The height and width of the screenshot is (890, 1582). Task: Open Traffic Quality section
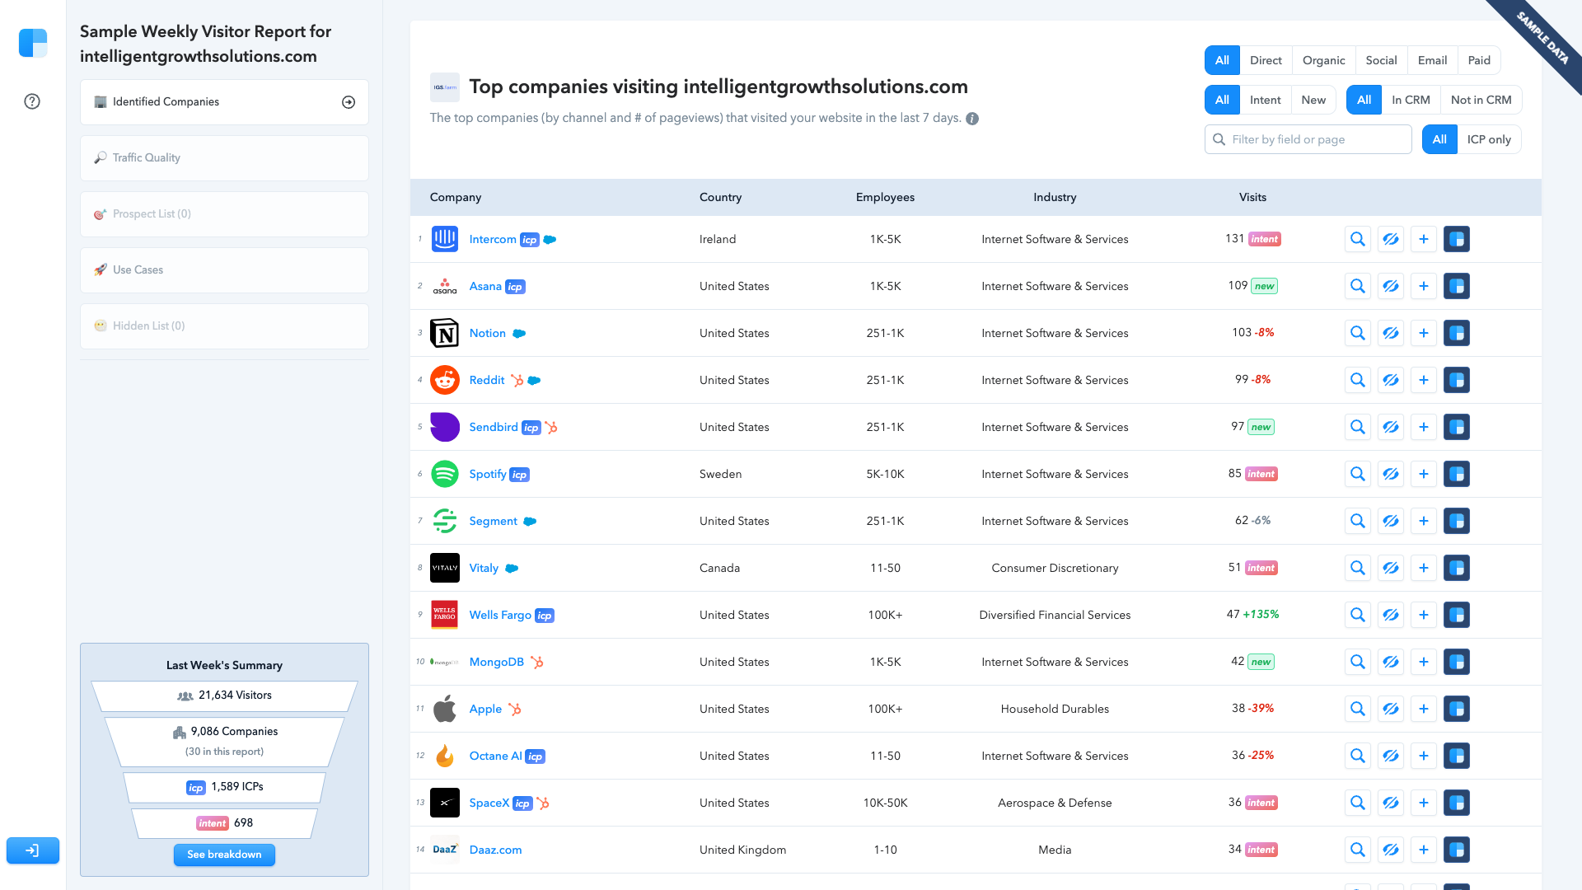click(x=224, y=158)
